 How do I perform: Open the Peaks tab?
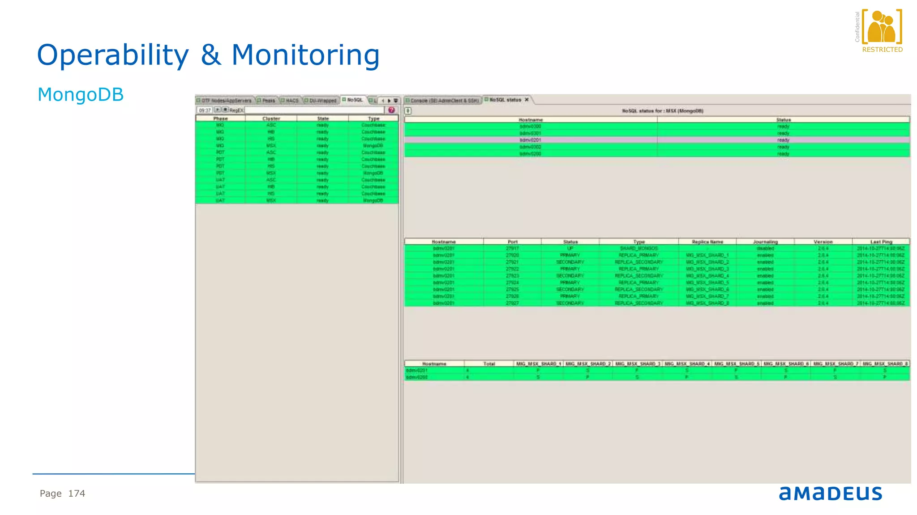point(267,101)
